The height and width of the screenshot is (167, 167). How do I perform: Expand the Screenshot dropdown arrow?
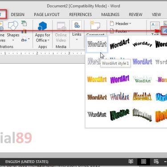click(29, 39)
